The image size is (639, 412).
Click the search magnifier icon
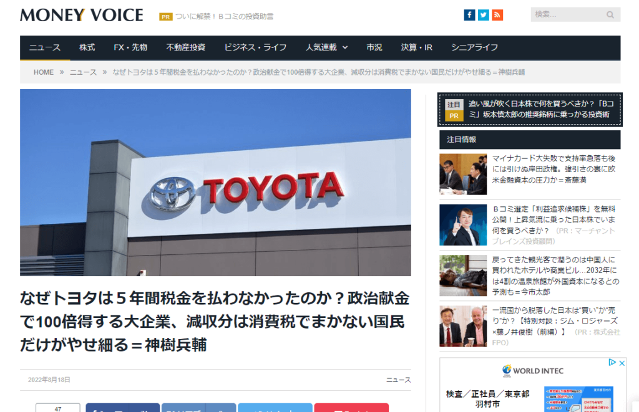(610, 15)
